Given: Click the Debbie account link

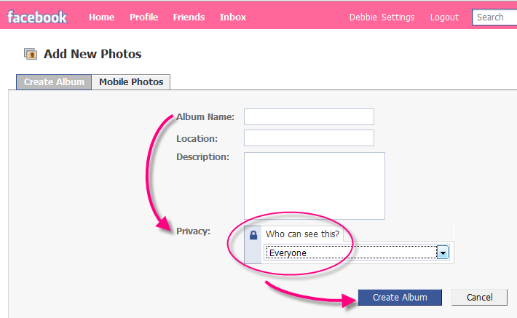Looking at the screenshot, I should pyautogui.click(x=364, y=17).
